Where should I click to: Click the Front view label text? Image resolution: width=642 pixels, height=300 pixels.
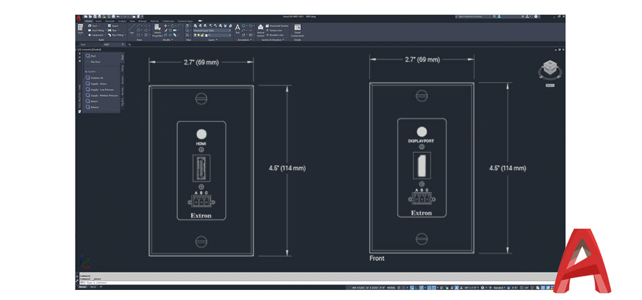[377, 259]
